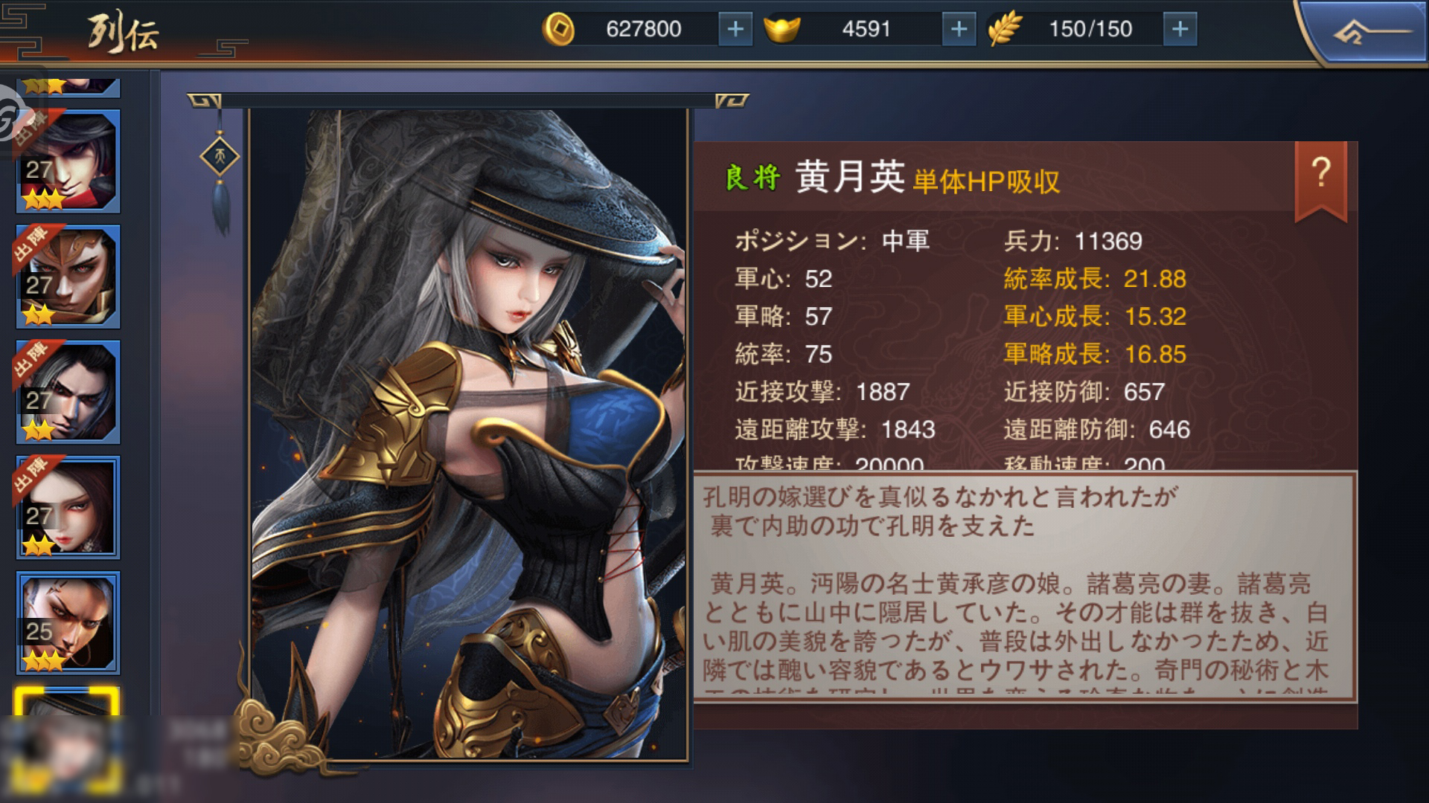The width and height of the screenshot is (1429, 803).
Task: Tap the 黄月英 character portrait artwork
Action: (468, 434)
